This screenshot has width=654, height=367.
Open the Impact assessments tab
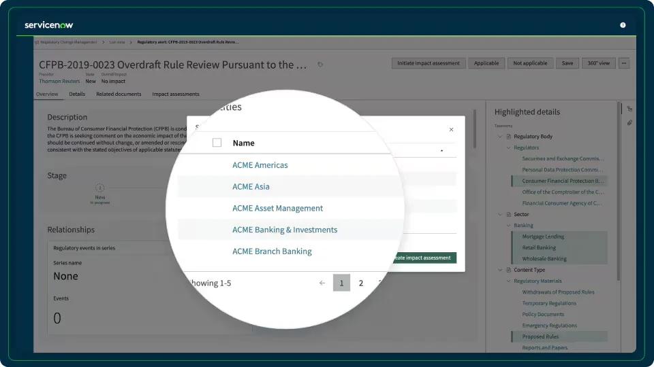pos(176,94)
